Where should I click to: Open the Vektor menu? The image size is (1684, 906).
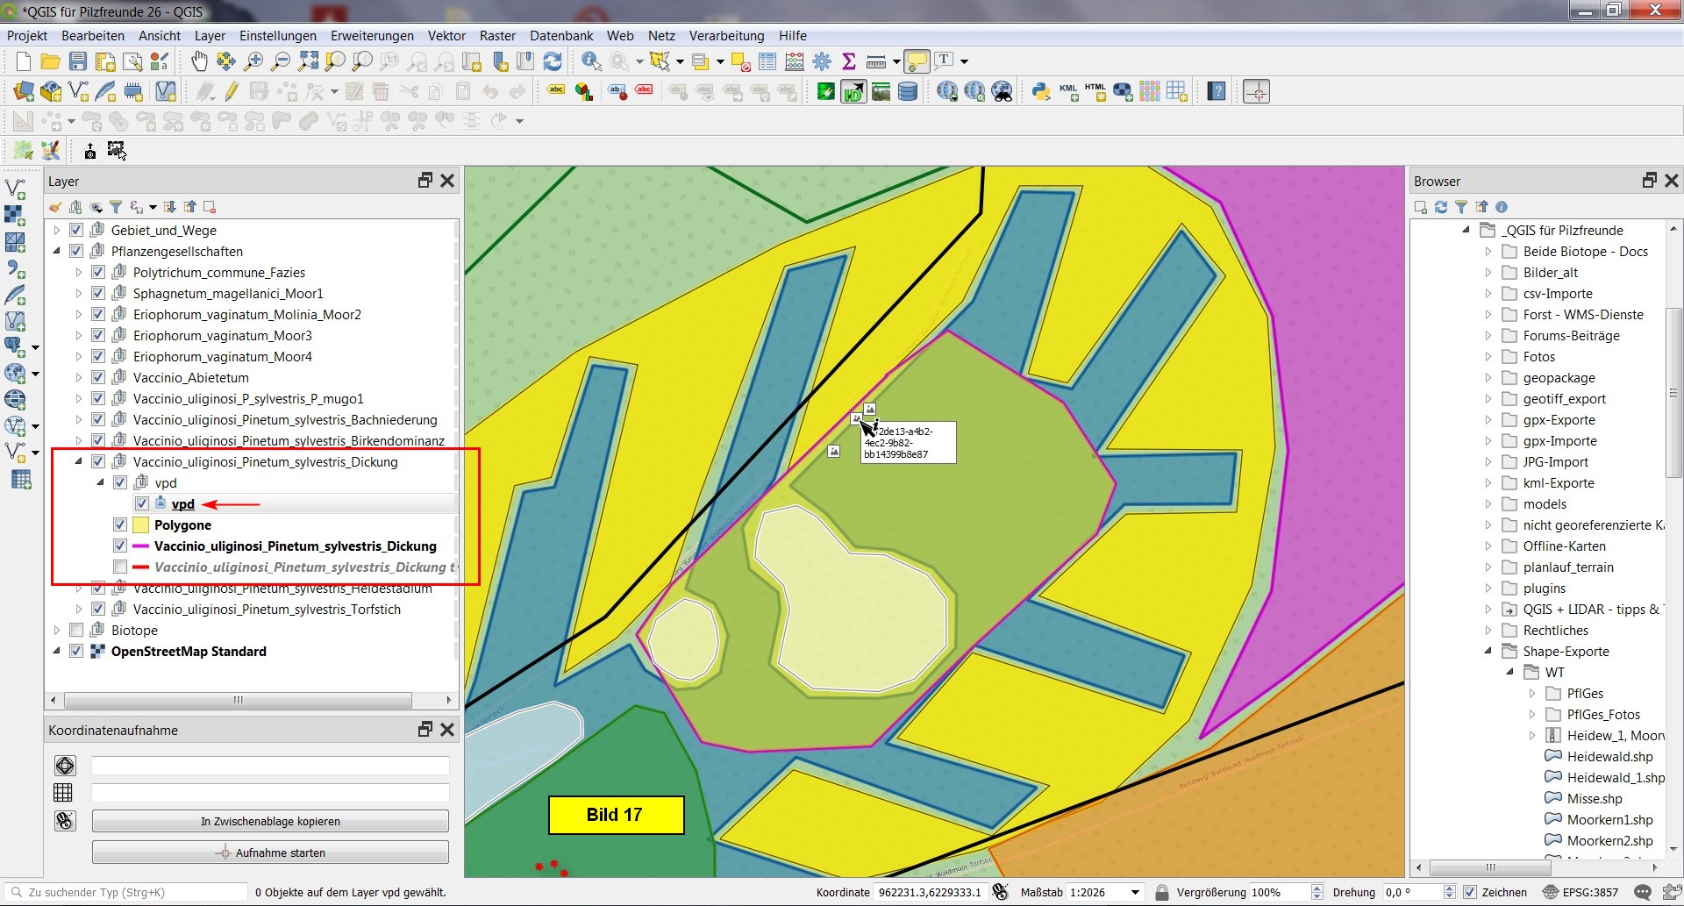click(x=446, y=36)
